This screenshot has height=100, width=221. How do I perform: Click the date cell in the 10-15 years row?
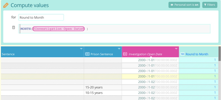click(x=150, y=93)
